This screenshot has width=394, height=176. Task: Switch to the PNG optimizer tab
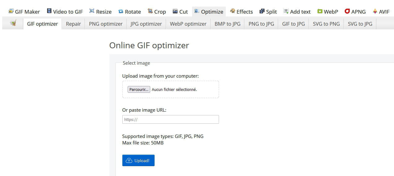106,24
